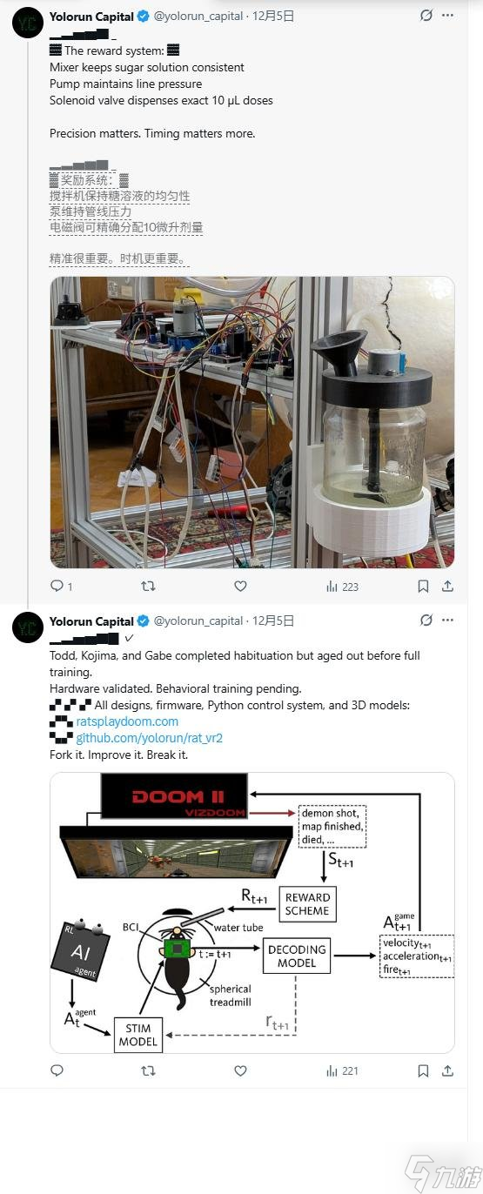Open the Doom II system diagram image
The width and height of the screenshot is (483, 1194).
pos(252,913)
